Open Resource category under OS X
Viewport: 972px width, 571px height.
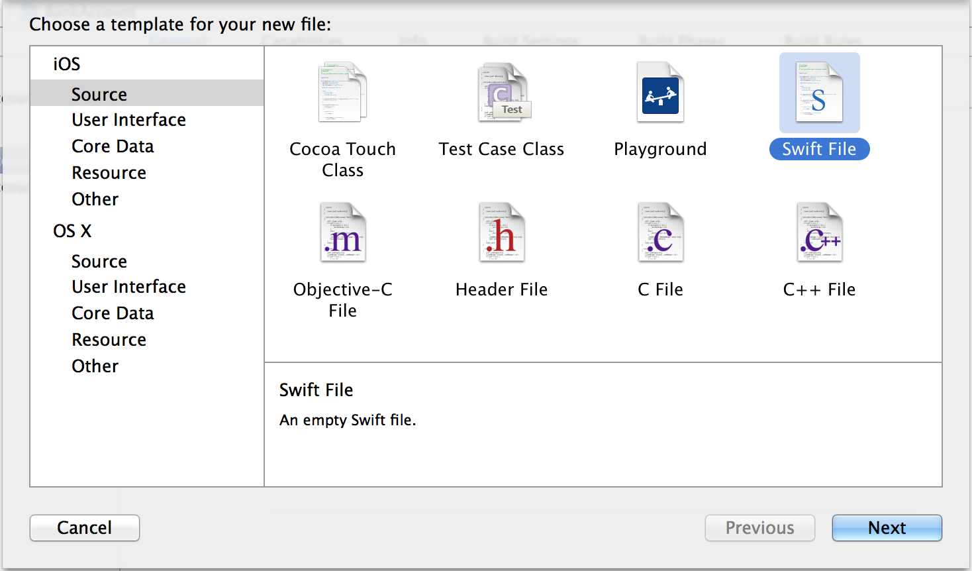click(109, 340)
